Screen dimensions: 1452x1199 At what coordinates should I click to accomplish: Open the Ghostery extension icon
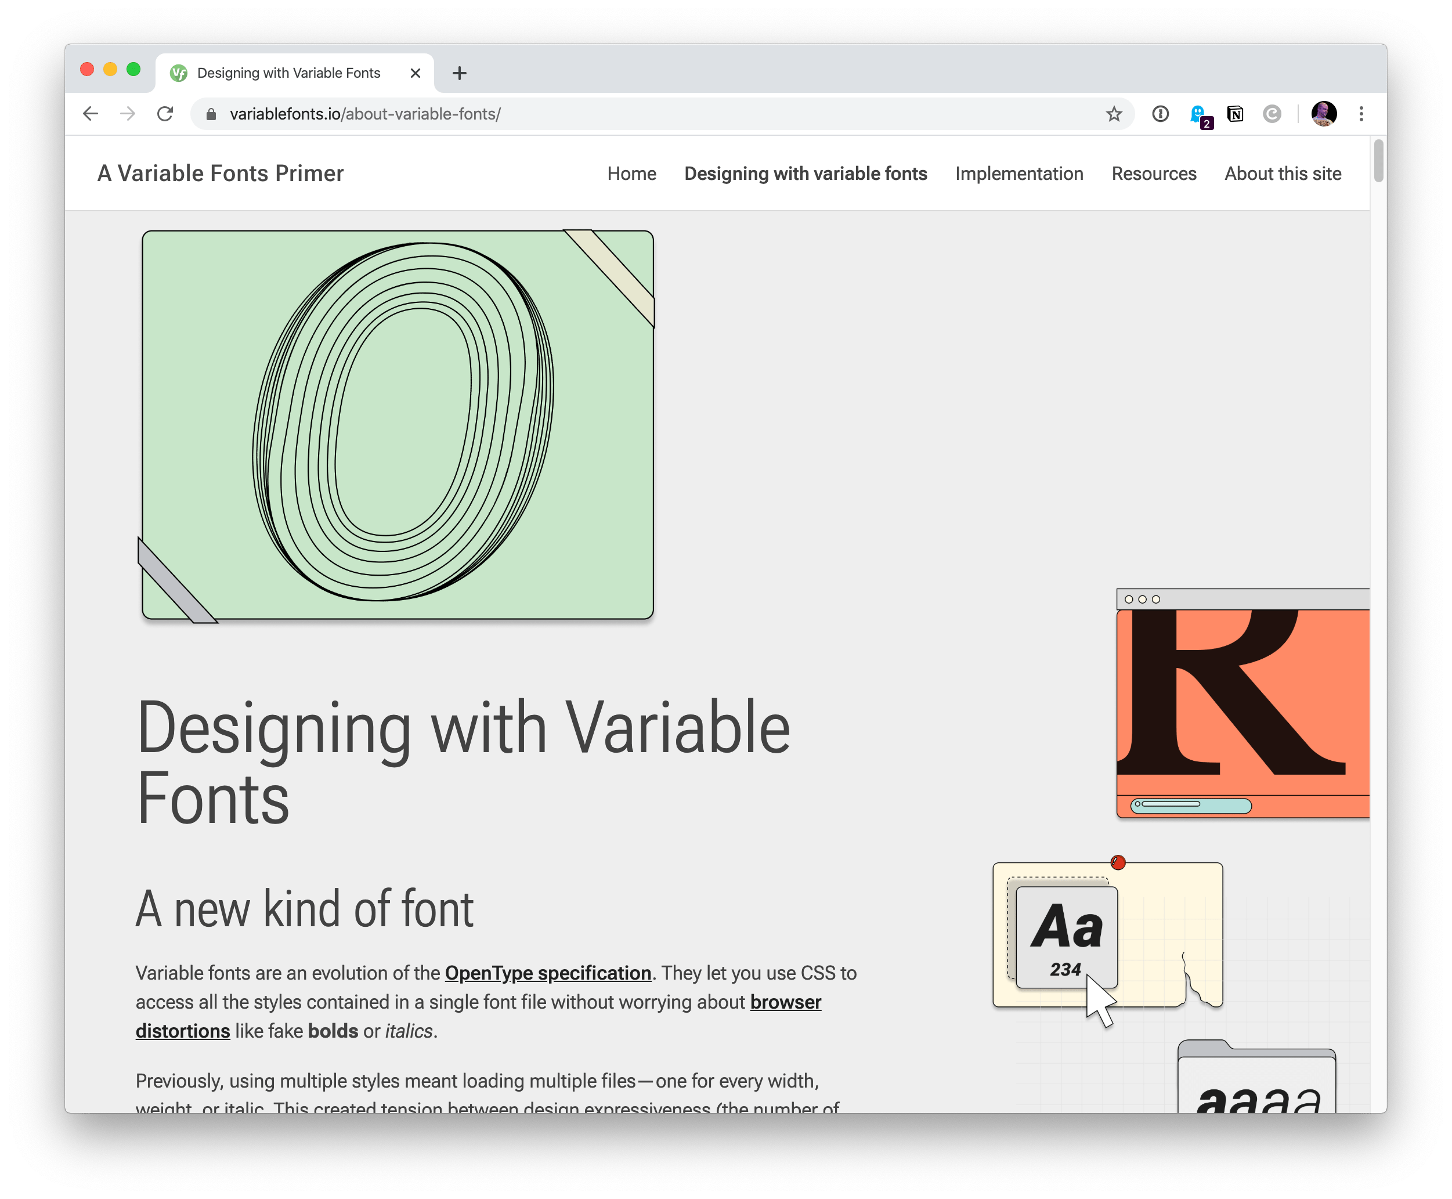(1198, 115)
